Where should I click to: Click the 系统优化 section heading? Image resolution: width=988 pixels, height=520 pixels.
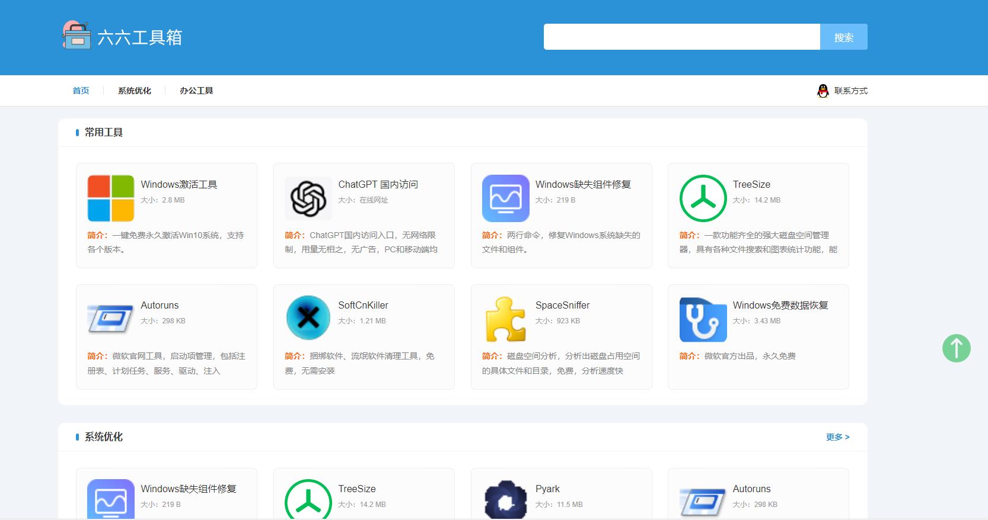pos(104,437)
